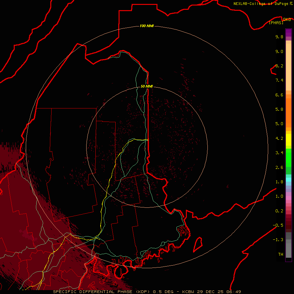Select the 5.8 value on the legend
The width and height of the screenshot is (294, 294).
tap(279, 109)
